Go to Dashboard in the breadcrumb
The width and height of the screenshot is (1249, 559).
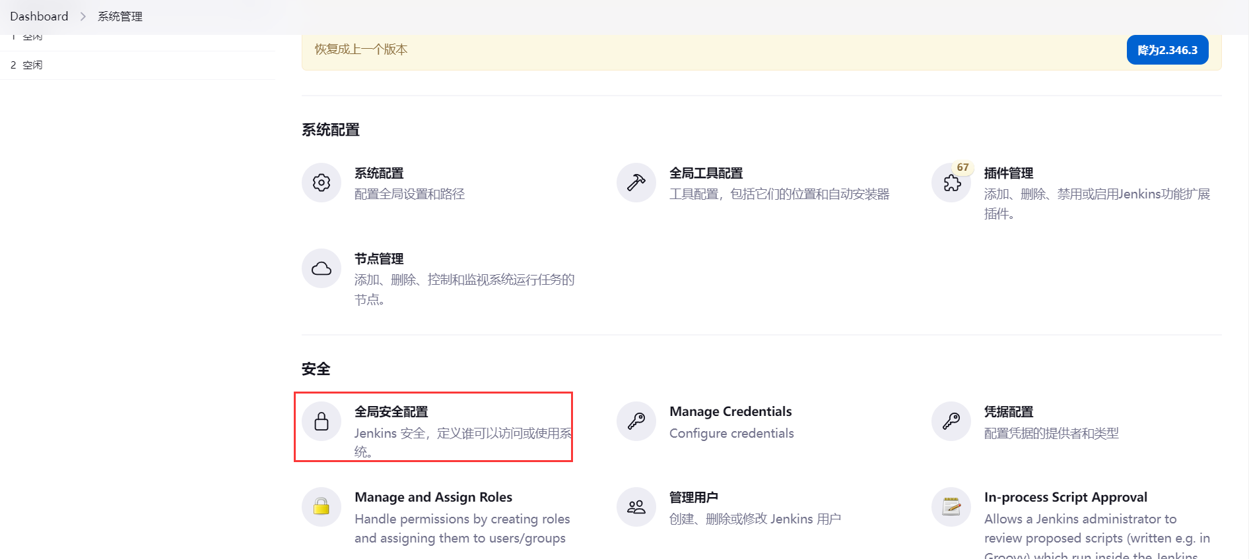point(39,16)
